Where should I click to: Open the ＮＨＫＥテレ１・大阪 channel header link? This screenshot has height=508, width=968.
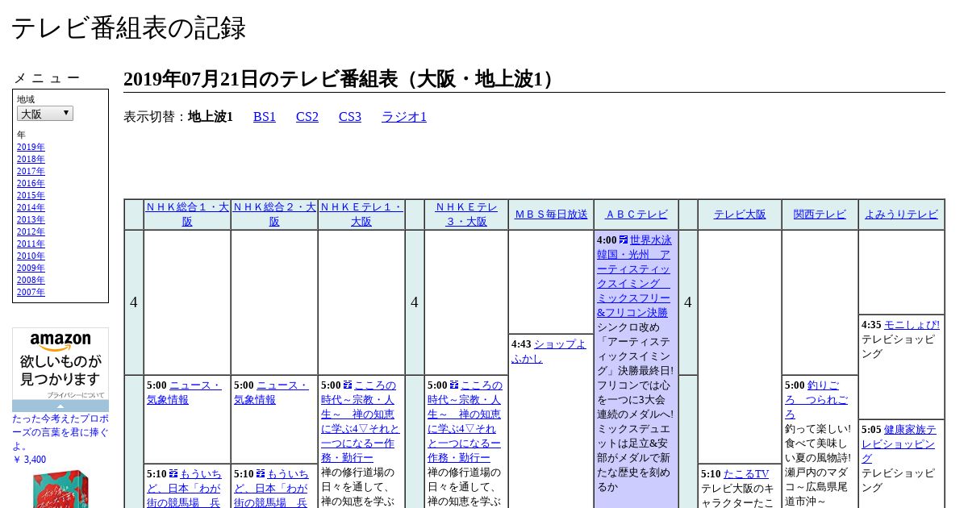coord(361,214)
